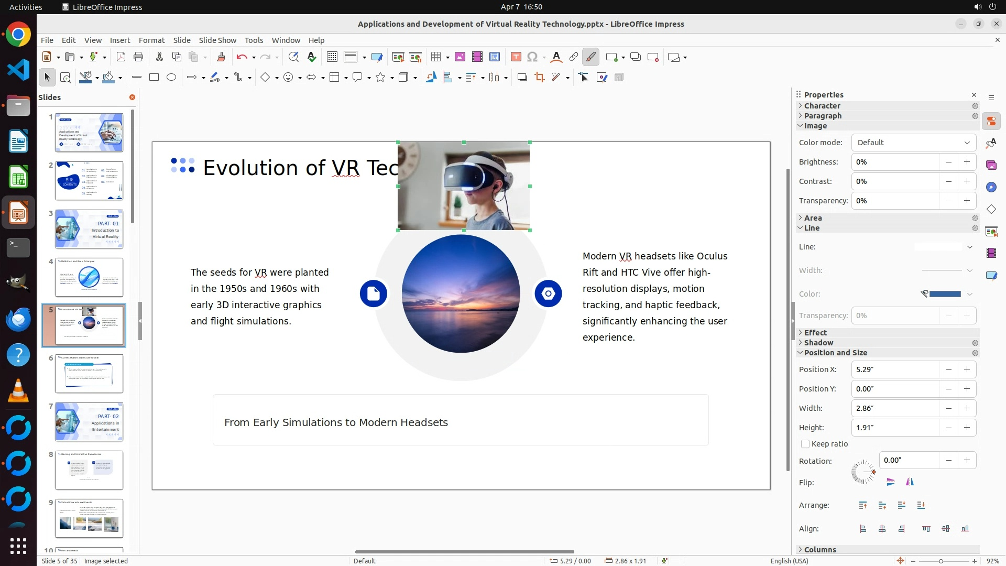
Task: Select slide 6 thumbnail
Action: pyautogui.click(x=89, y=374)
